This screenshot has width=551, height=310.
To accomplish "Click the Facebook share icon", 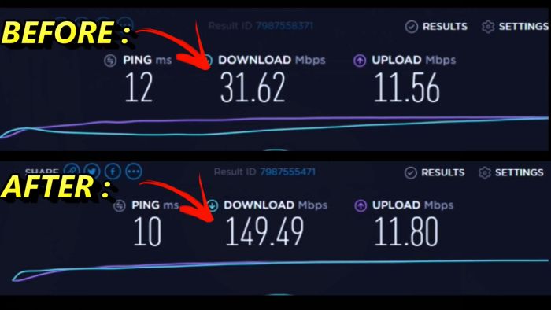I will (113, 172).
